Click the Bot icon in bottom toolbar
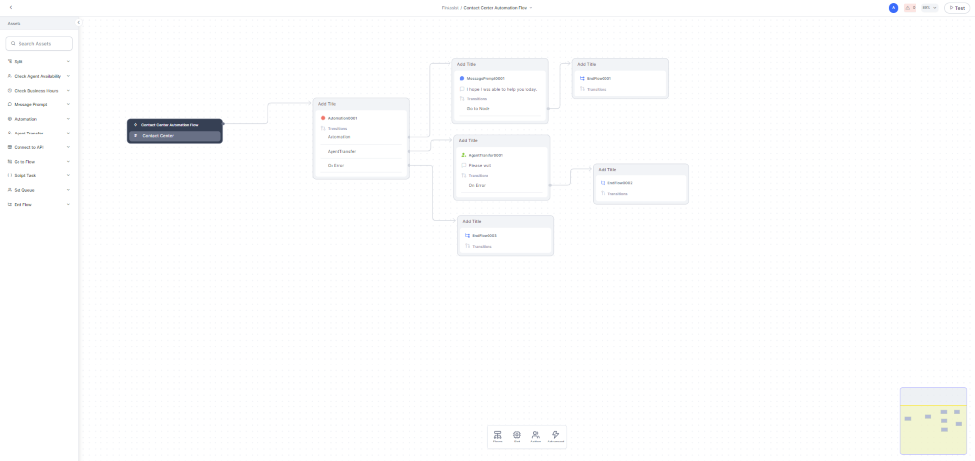Viewport: 975px width, 461px height. [517, 436]
